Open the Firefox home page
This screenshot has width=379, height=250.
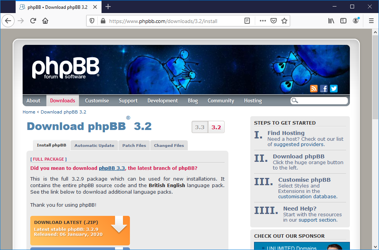[x=45, y=21]
